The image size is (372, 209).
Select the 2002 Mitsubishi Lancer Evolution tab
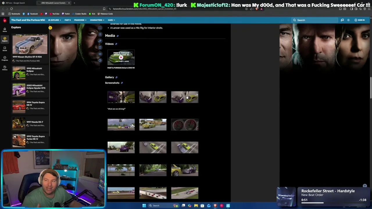point(53,3)
